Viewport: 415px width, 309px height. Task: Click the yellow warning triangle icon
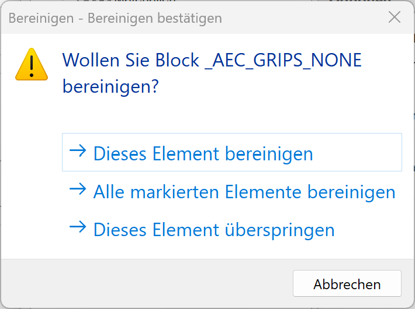click(x=32, y=64)
